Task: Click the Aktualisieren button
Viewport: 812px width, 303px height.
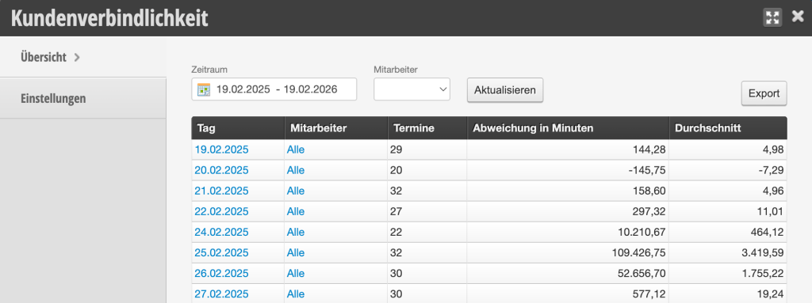Action: coord(505,90)
